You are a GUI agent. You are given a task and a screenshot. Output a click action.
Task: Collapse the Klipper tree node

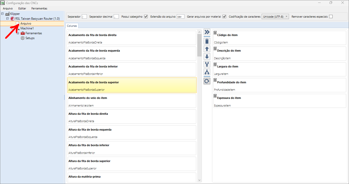pyautogui.click(x=3, y=14)
